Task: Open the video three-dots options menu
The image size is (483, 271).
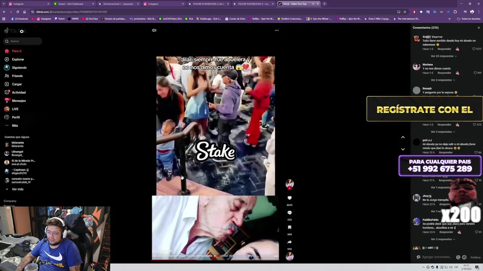Action: [277, 30]
